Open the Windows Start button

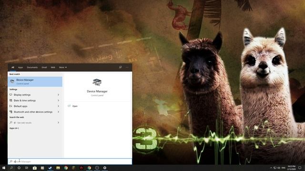point(4,168)
